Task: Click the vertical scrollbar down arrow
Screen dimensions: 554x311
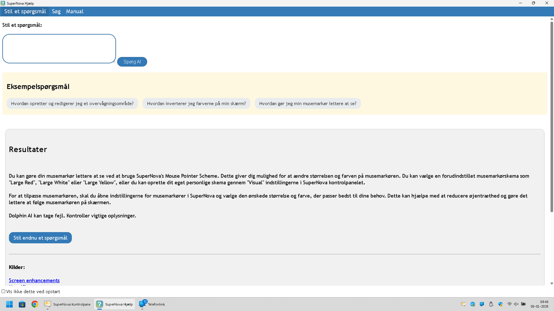Action: pos(552,283)
